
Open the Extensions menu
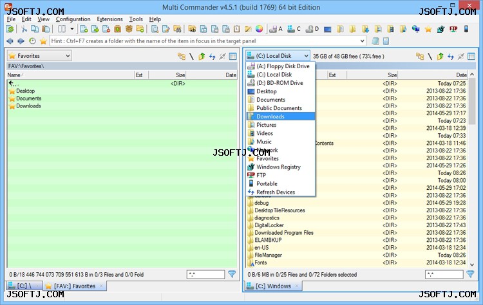coord(109,19)
